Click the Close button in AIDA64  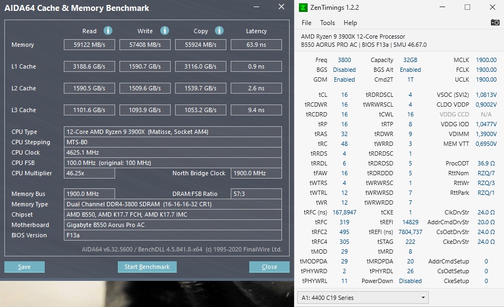point(269,267)
